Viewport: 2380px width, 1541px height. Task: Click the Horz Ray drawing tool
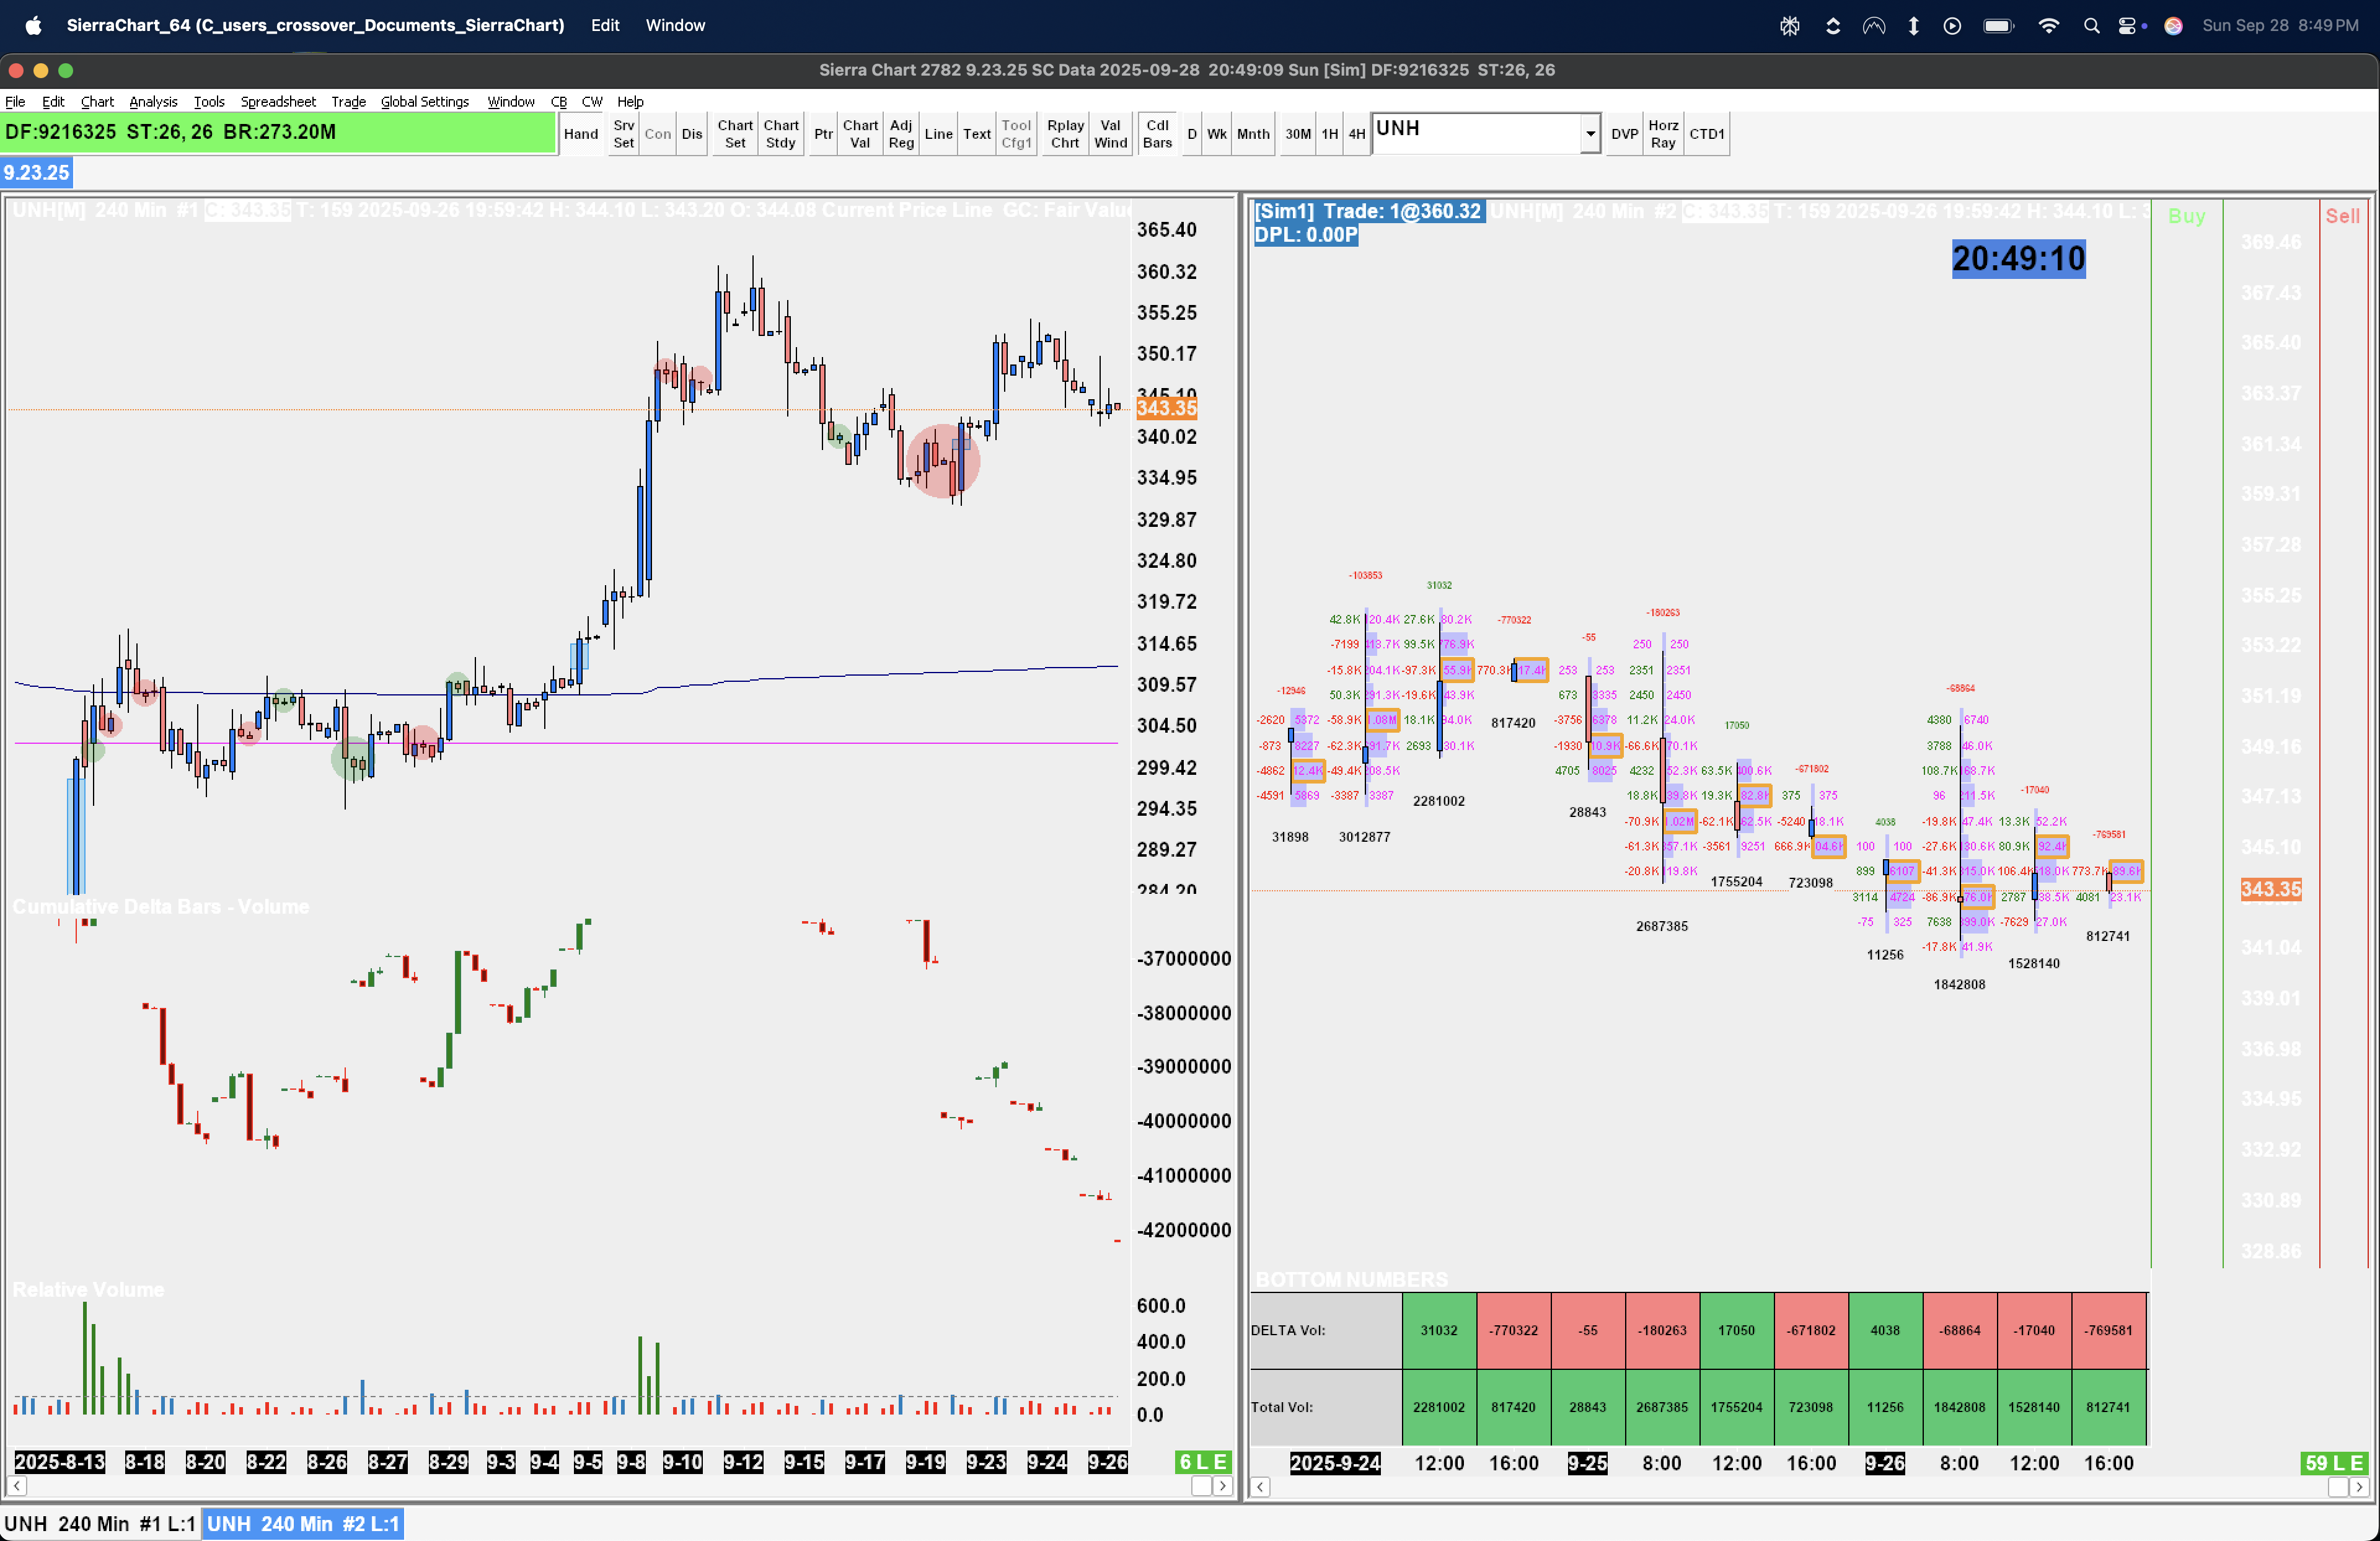point(1662,134)
